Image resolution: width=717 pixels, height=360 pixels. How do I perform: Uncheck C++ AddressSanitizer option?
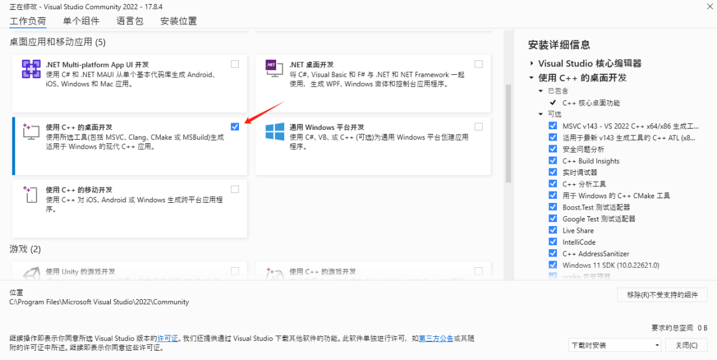click(553, 253)
